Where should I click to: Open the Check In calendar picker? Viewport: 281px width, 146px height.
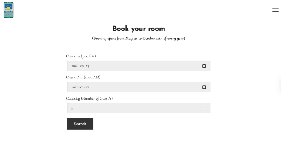pos(204,66)
